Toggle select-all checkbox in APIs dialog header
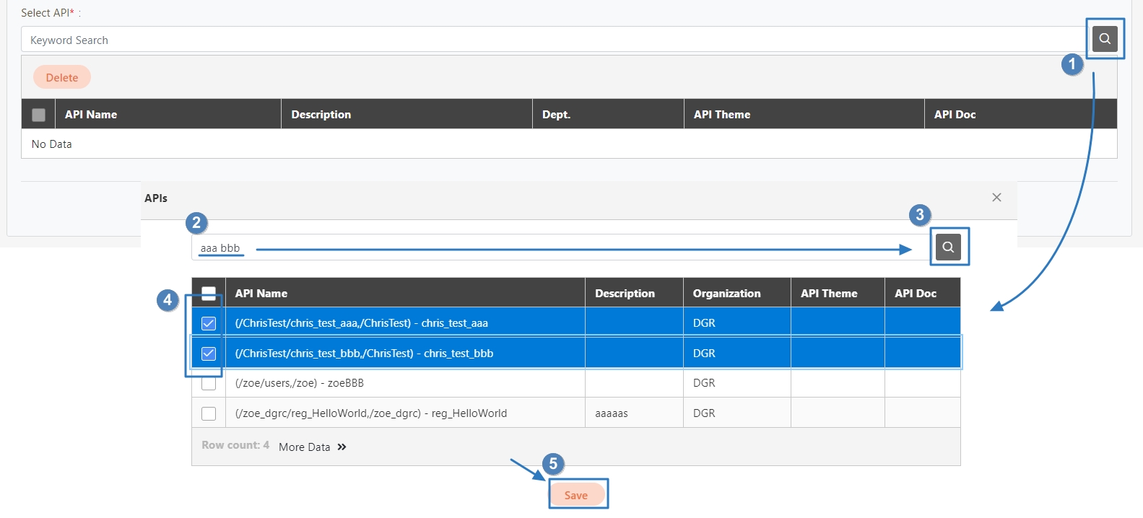The image size is (1143, 518). click(209, 293)
